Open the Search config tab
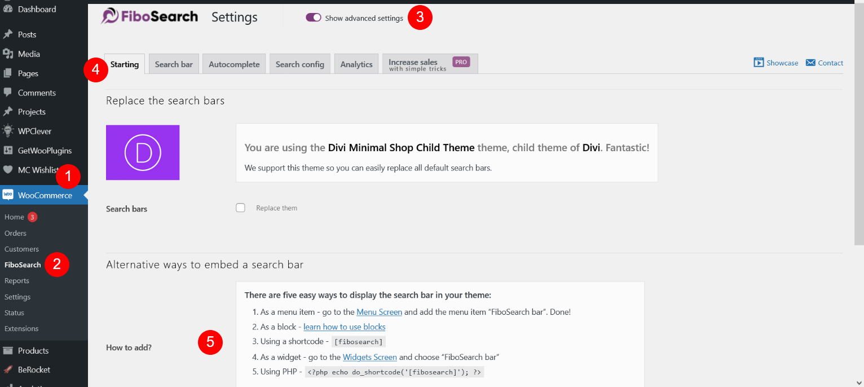This screenshot has width=864, height=387. click(x=300, y=64)
